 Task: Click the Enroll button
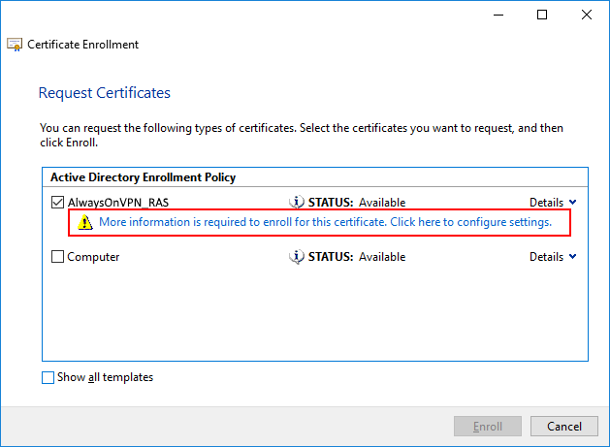[x=488, y=427]
